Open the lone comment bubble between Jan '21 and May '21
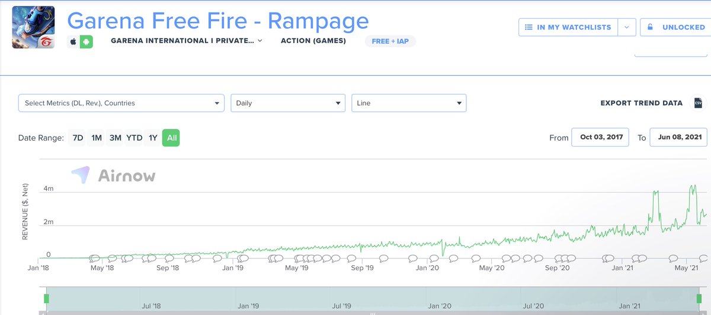711x315 pixels. pyautogui.click(x=673, y=258)
